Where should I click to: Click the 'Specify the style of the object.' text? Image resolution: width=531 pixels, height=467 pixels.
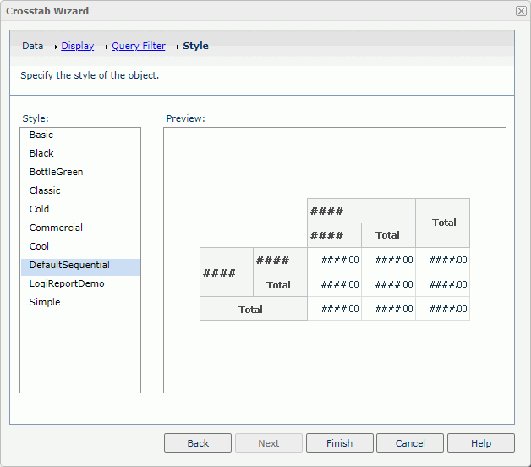(90, 75)
